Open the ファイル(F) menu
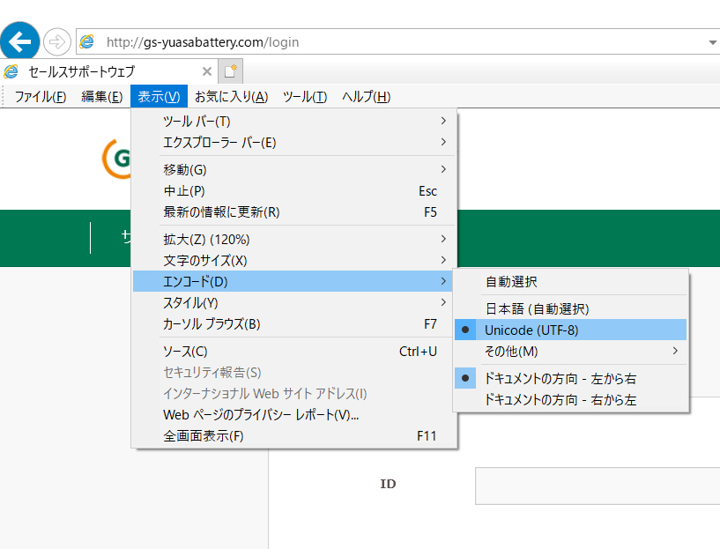 click(41, 96)
